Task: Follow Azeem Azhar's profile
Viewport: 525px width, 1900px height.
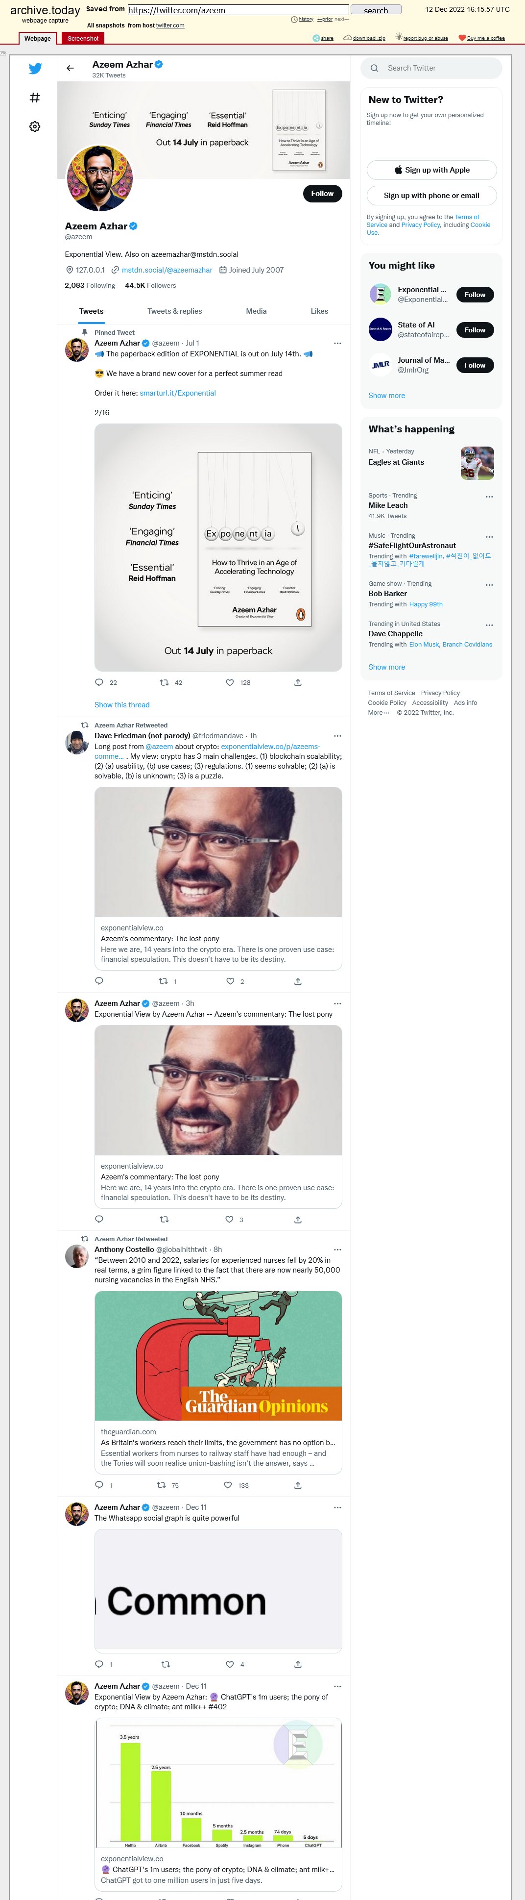Action: pyautogui.click(x=322, y=193)
